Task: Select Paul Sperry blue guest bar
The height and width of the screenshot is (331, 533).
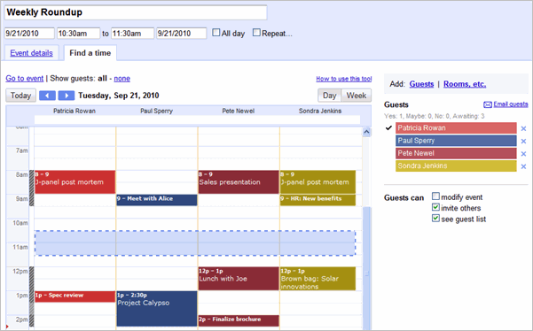Action: [x=456, y=141]
